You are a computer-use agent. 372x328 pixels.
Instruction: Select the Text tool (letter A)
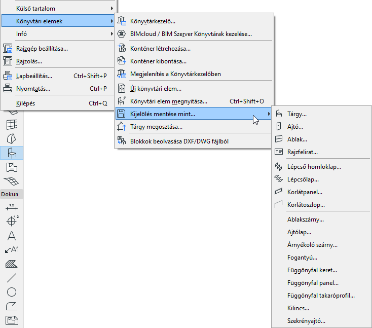(x=12, y=236)
